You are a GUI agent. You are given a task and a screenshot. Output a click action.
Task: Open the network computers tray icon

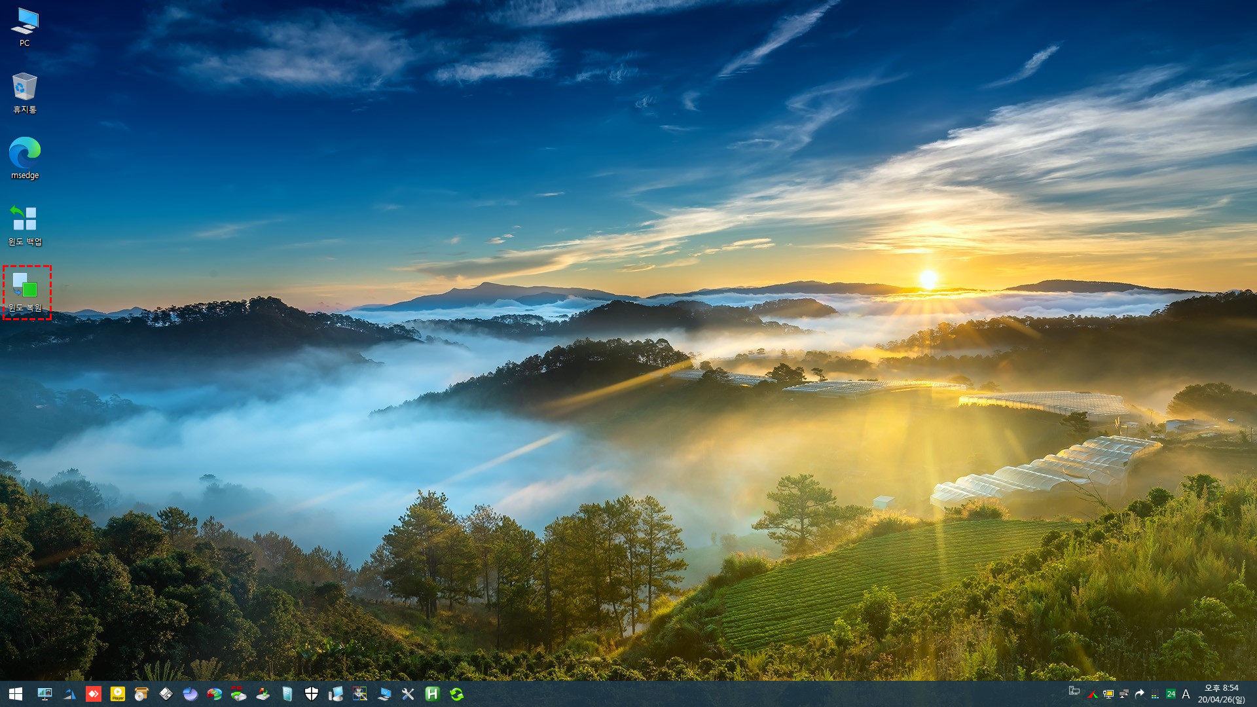pyautogui.click(x=1124, y=694)
